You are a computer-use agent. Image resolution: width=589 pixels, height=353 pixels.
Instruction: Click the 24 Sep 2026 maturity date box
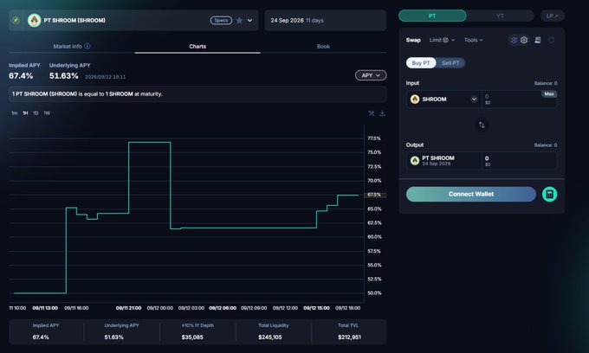[x=326, y=20]
